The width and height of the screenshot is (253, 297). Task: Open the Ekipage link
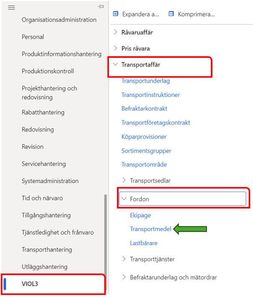(x=140, y=215)
